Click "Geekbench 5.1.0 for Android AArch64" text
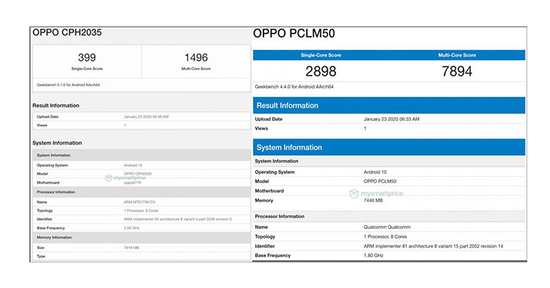 pyautogui.click(x=68, y=85)
